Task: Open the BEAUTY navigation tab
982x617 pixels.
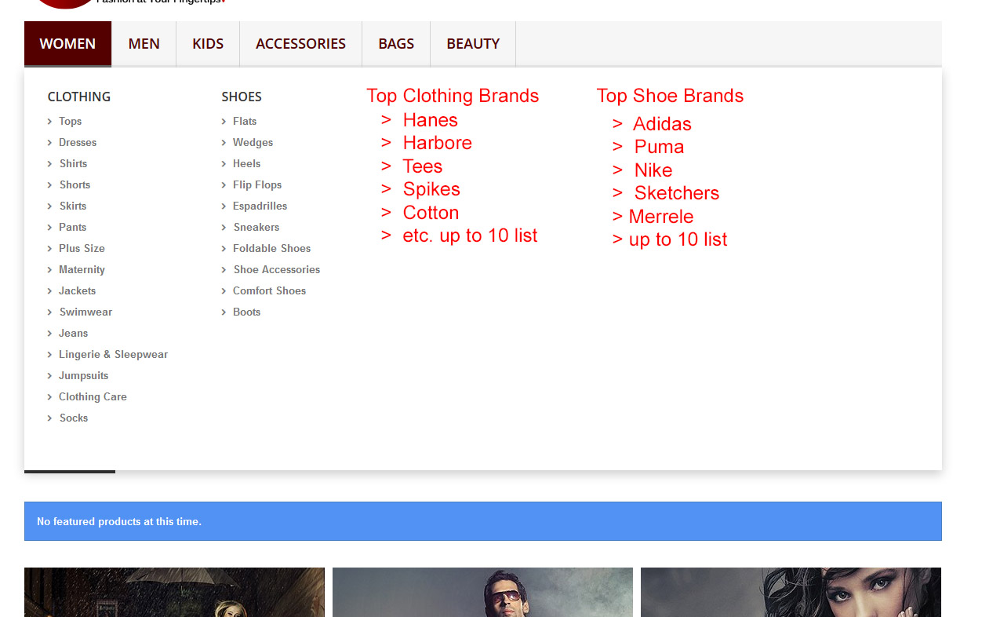Action: 473,44
